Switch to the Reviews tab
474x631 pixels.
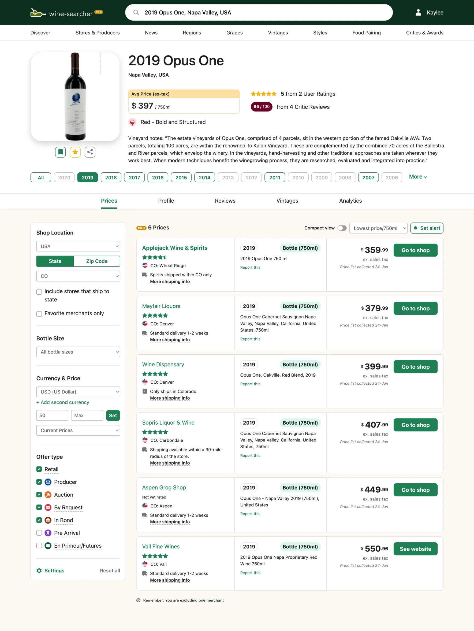(x=225, y=201)
